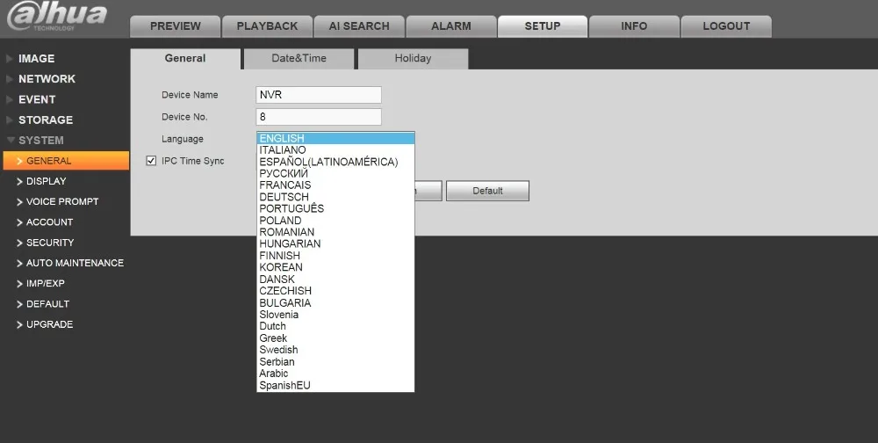This screenshot has width=878, height=443.
Task: Select the General sub-tab
Action: (185, 58)
